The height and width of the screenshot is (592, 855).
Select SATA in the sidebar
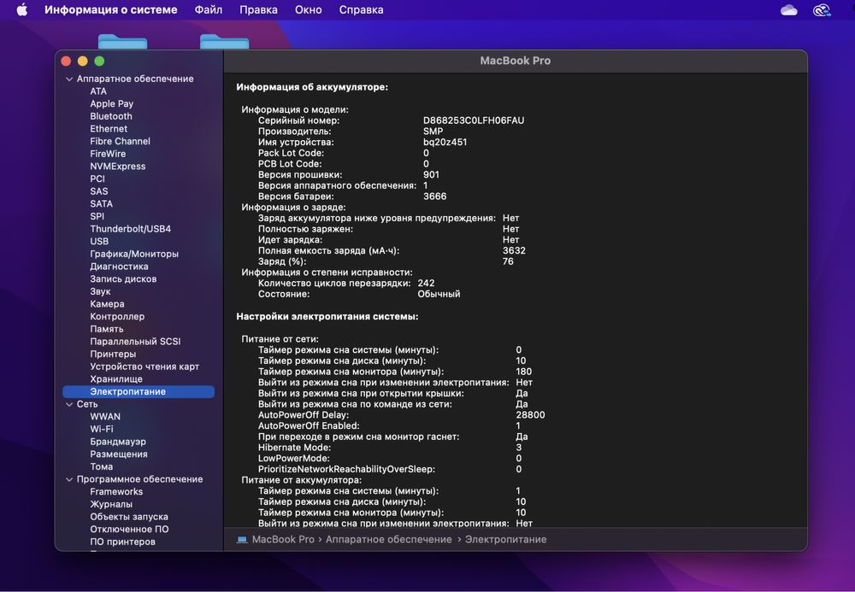click(102, 204)
